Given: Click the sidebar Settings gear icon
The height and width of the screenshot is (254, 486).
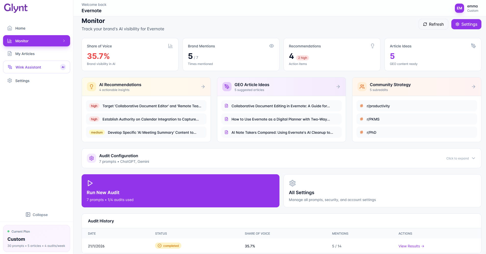Looking at the screenshot, I should point(10,81).
